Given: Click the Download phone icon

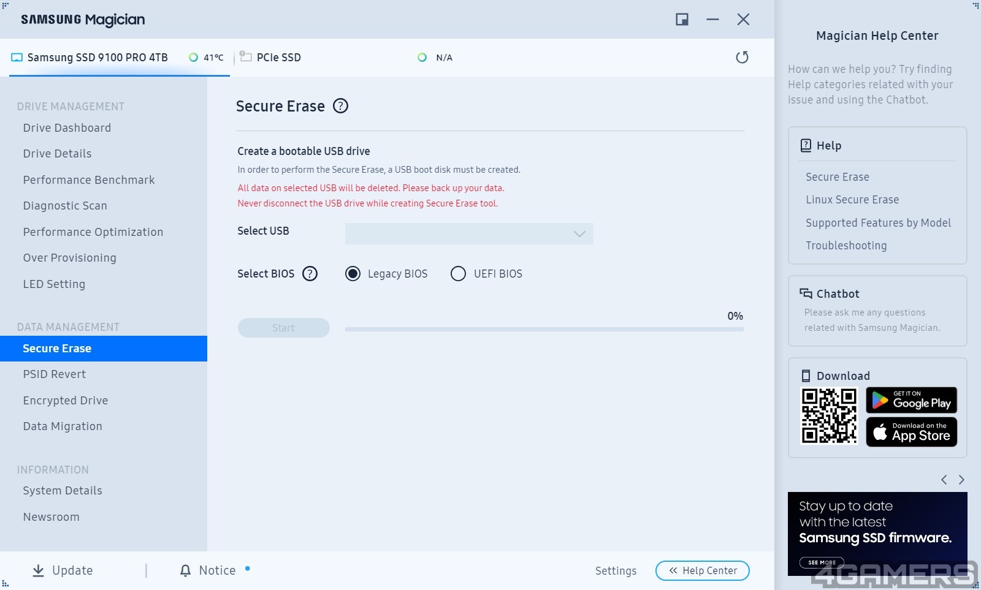Looking at the screenshot, I should 806,376.
